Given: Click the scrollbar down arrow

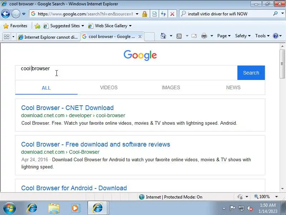Looking at the screenshot, I should click(282, 189).
